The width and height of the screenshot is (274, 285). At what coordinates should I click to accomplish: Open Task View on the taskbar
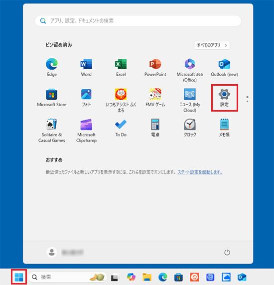pyautogui.click(x=115, y=277)
